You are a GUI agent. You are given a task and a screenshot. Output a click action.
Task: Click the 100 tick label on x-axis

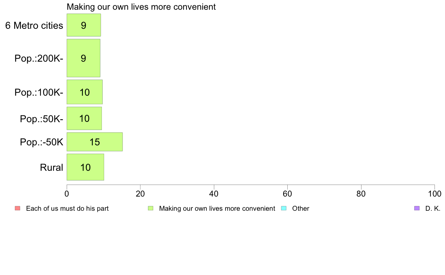[435, 194]
